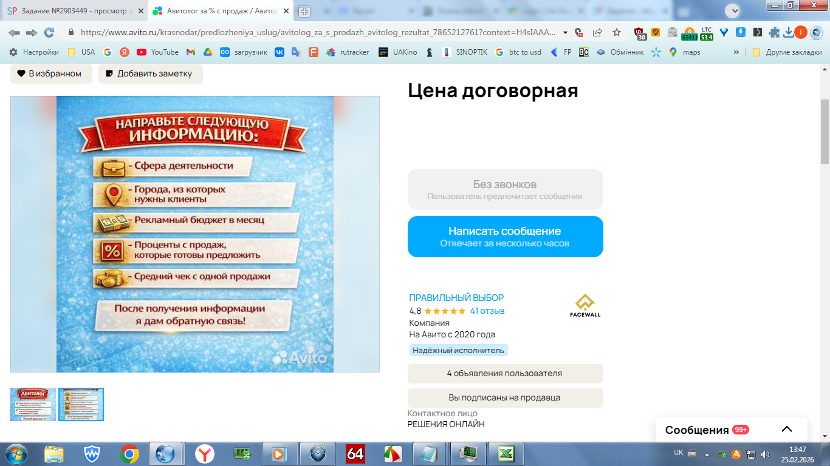The image size is (830, 466).
Task: Open Windows Start menu
Action: (15, 454)
